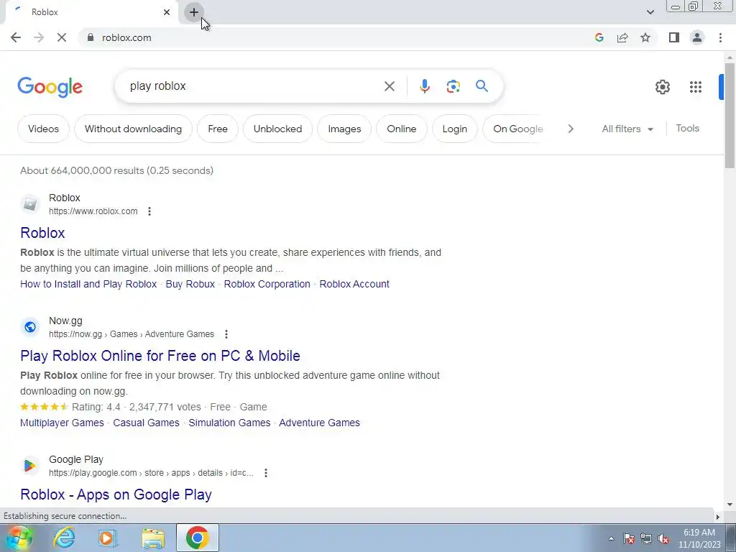The image size is (736, 552).
Task: Open Play Roblox Online for Free result
Action: click(x=160, y=356)
